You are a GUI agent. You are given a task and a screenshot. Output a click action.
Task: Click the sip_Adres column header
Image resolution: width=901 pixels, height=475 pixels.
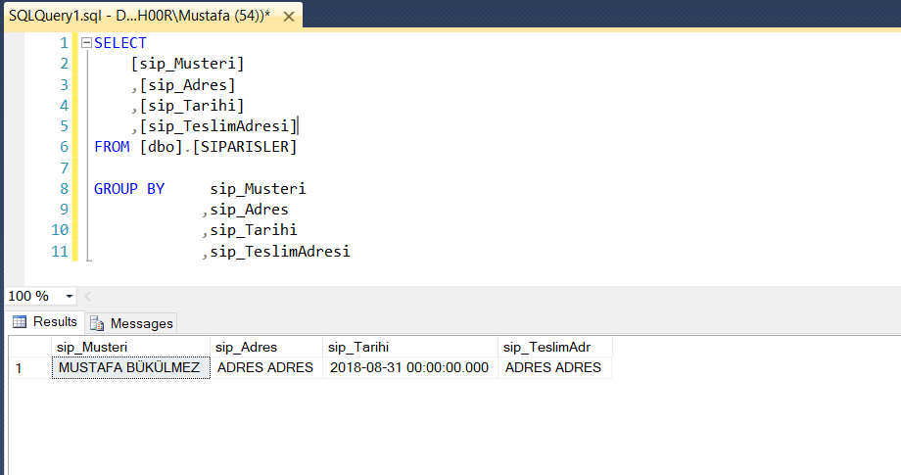tap(265, 347)
